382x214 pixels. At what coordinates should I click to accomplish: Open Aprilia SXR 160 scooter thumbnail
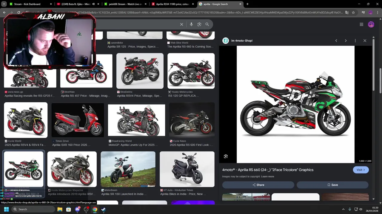coord(78,120)
